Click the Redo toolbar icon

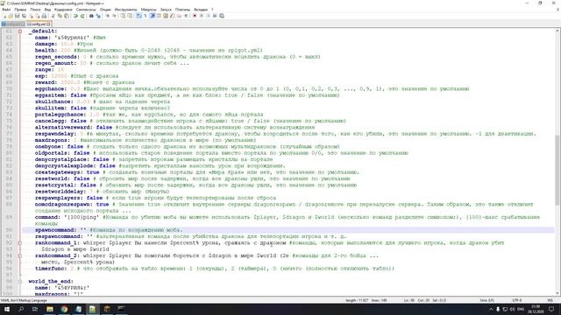[82, 16]
